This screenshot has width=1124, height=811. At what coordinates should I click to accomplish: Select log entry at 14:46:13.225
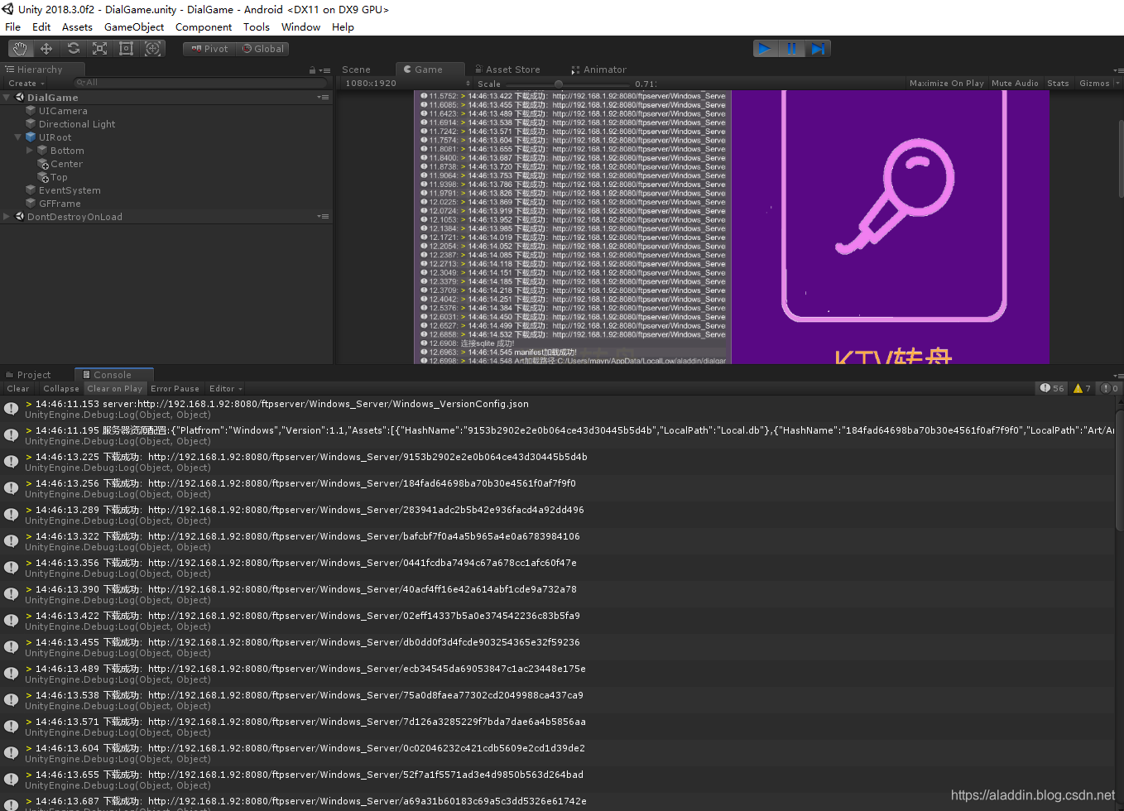point(557,462)
